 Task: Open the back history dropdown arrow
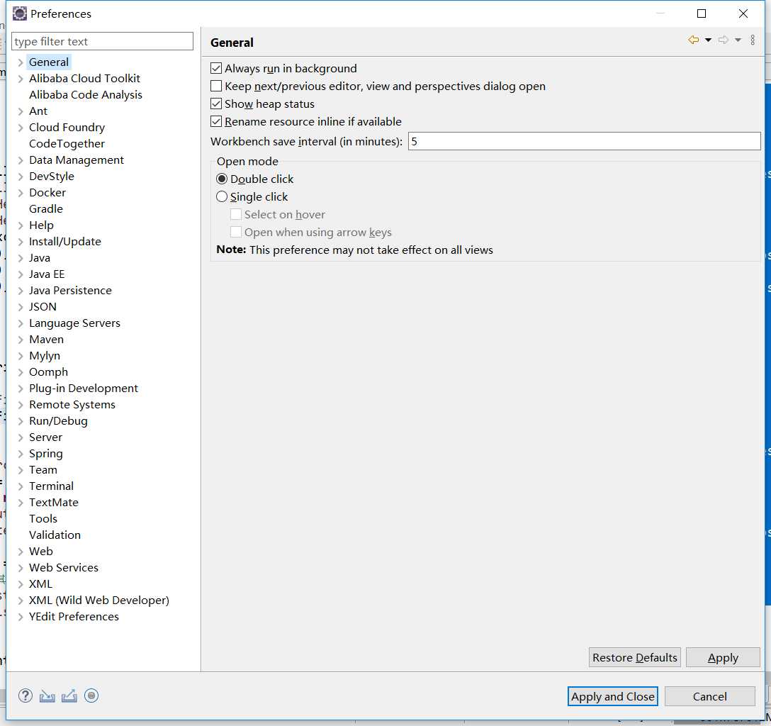[x=708, y=40]
